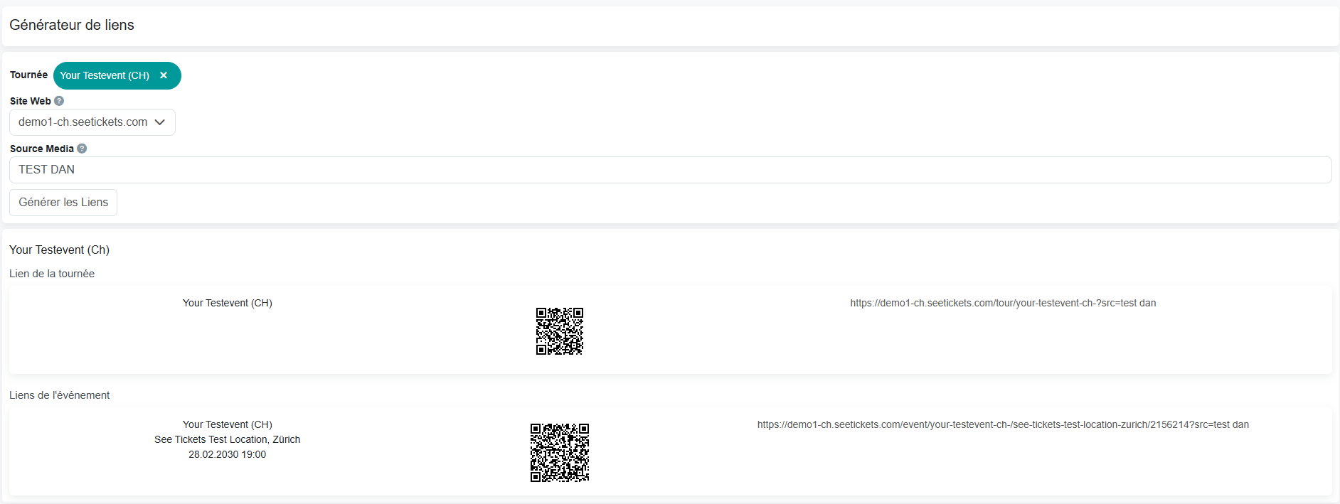Image resolution: width=1340 pixels, height=504 pixels.
Task: Open the demo1-ch.seetickets.com website dropdown
Action: coord(92,122)
